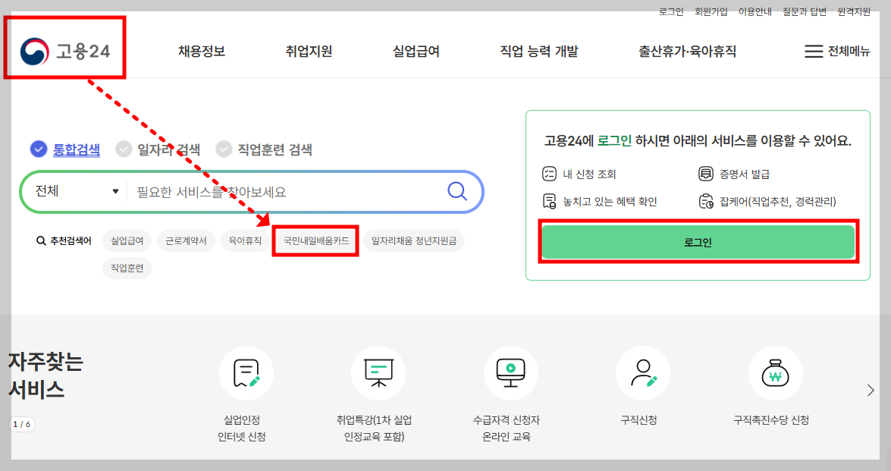
Task: Open 취업특강 service icon
Action: 378,373
